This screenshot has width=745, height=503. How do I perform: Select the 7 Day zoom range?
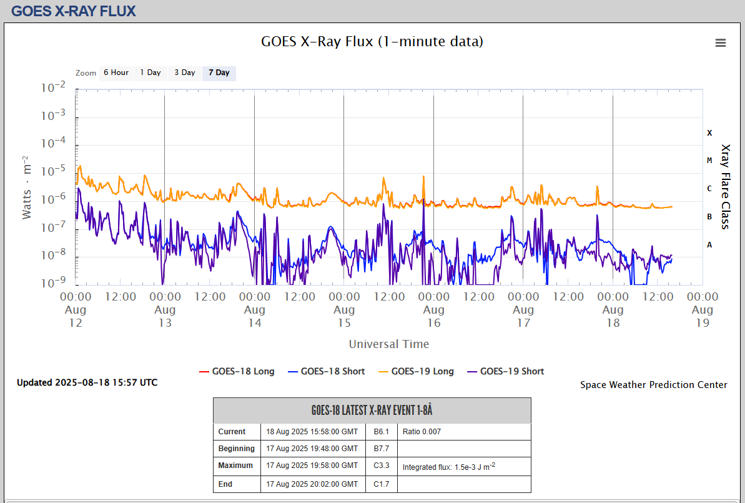pos(219,72)
